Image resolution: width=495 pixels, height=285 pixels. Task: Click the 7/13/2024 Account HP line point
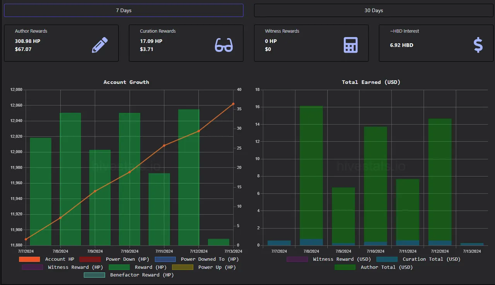tap(233, 104)
